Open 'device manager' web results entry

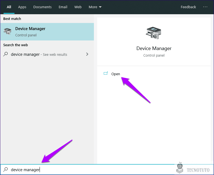click(x=47, y=54)
